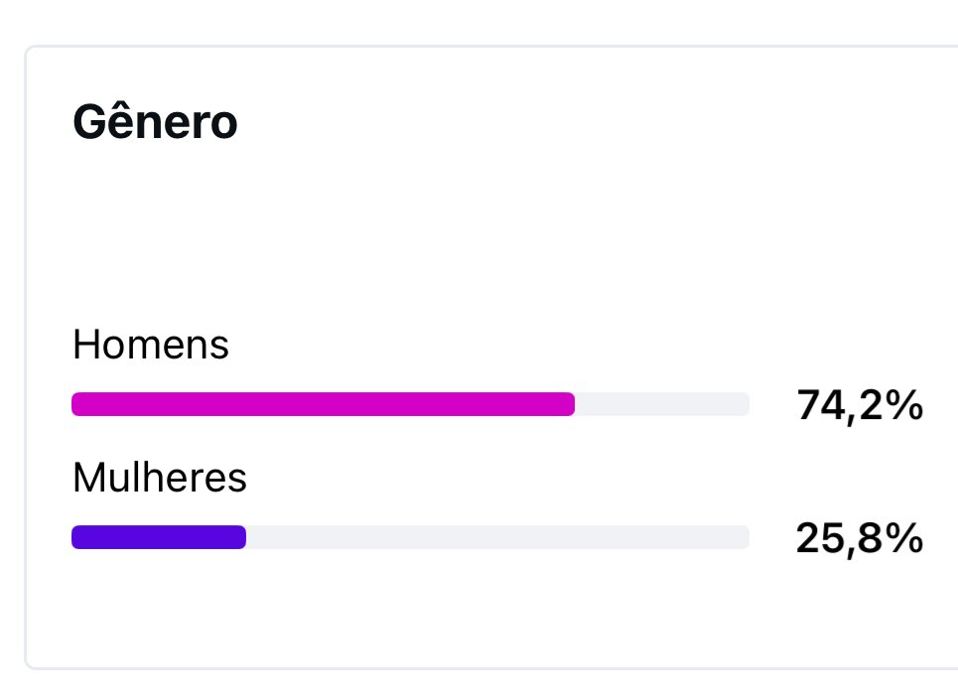Click the 25,8% percentage value
Screen dimensions: 958x700
pos(860,538)
